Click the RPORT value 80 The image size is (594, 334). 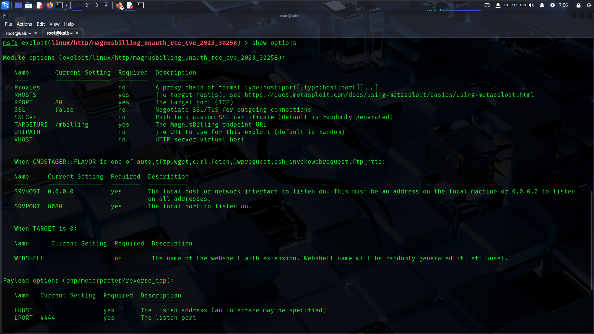click(x=59, y=102)
